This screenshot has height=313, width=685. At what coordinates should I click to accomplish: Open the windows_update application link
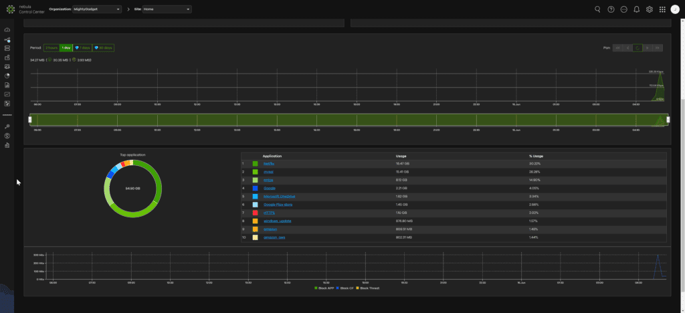tap(276, 221)
